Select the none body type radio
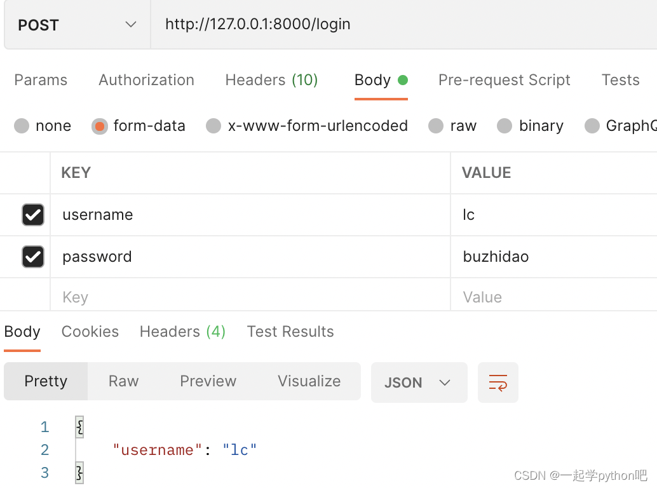The image size is (657, 488). coord(22,126)
